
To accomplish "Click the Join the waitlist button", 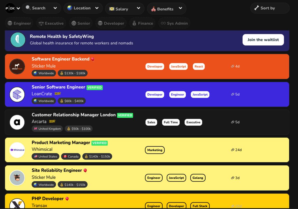I will [x=263, y=40].
